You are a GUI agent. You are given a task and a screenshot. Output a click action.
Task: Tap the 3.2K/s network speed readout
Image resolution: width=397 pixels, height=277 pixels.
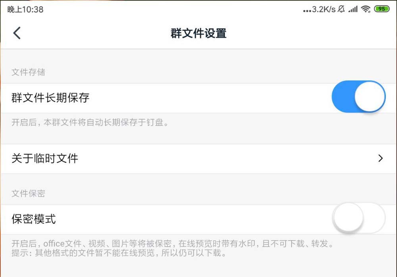click(x=324, y=9)
